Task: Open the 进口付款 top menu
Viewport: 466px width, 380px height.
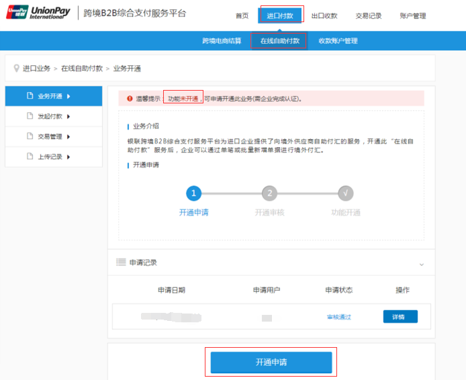Action: 280,15
